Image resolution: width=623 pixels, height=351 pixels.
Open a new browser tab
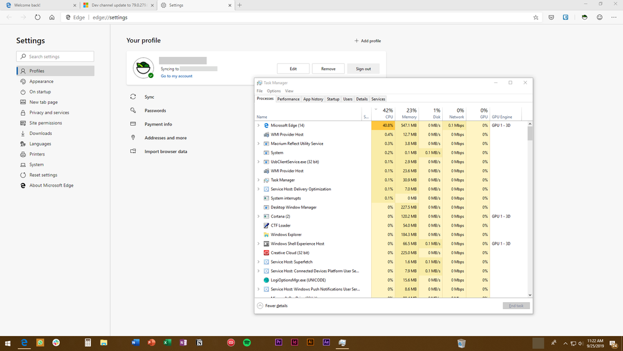coord(239,5)
